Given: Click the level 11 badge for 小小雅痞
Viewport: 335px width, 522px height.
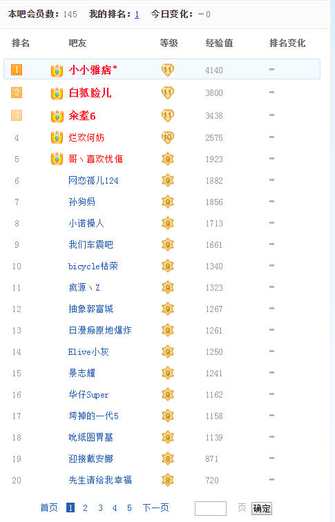Looking at the screenshot, I should (168, 70).
